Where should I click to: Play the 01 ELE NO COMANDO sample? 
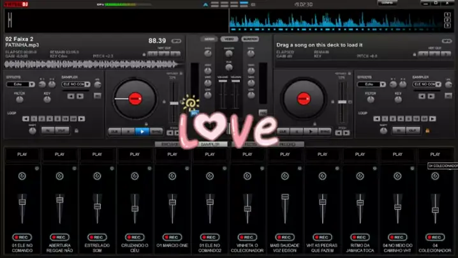click(x=22, y=154)
